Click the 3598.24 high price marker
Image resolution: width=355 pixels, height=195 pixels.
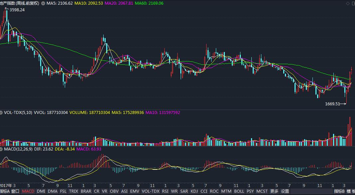[17, 10]
